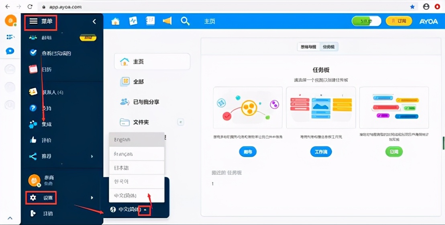Screen dimensions: 445x225
Task: Click the browser reload button
Action: click(x=30, y=6)
